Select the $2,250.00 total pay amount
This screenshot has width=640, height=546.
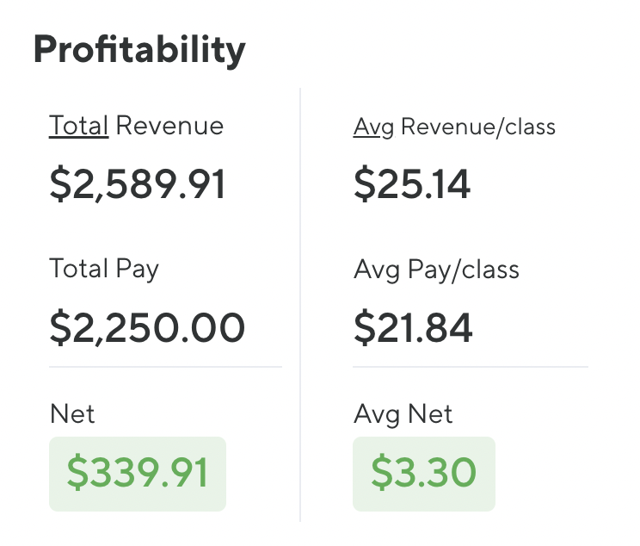pyautogui.click(x=147, y=327)
